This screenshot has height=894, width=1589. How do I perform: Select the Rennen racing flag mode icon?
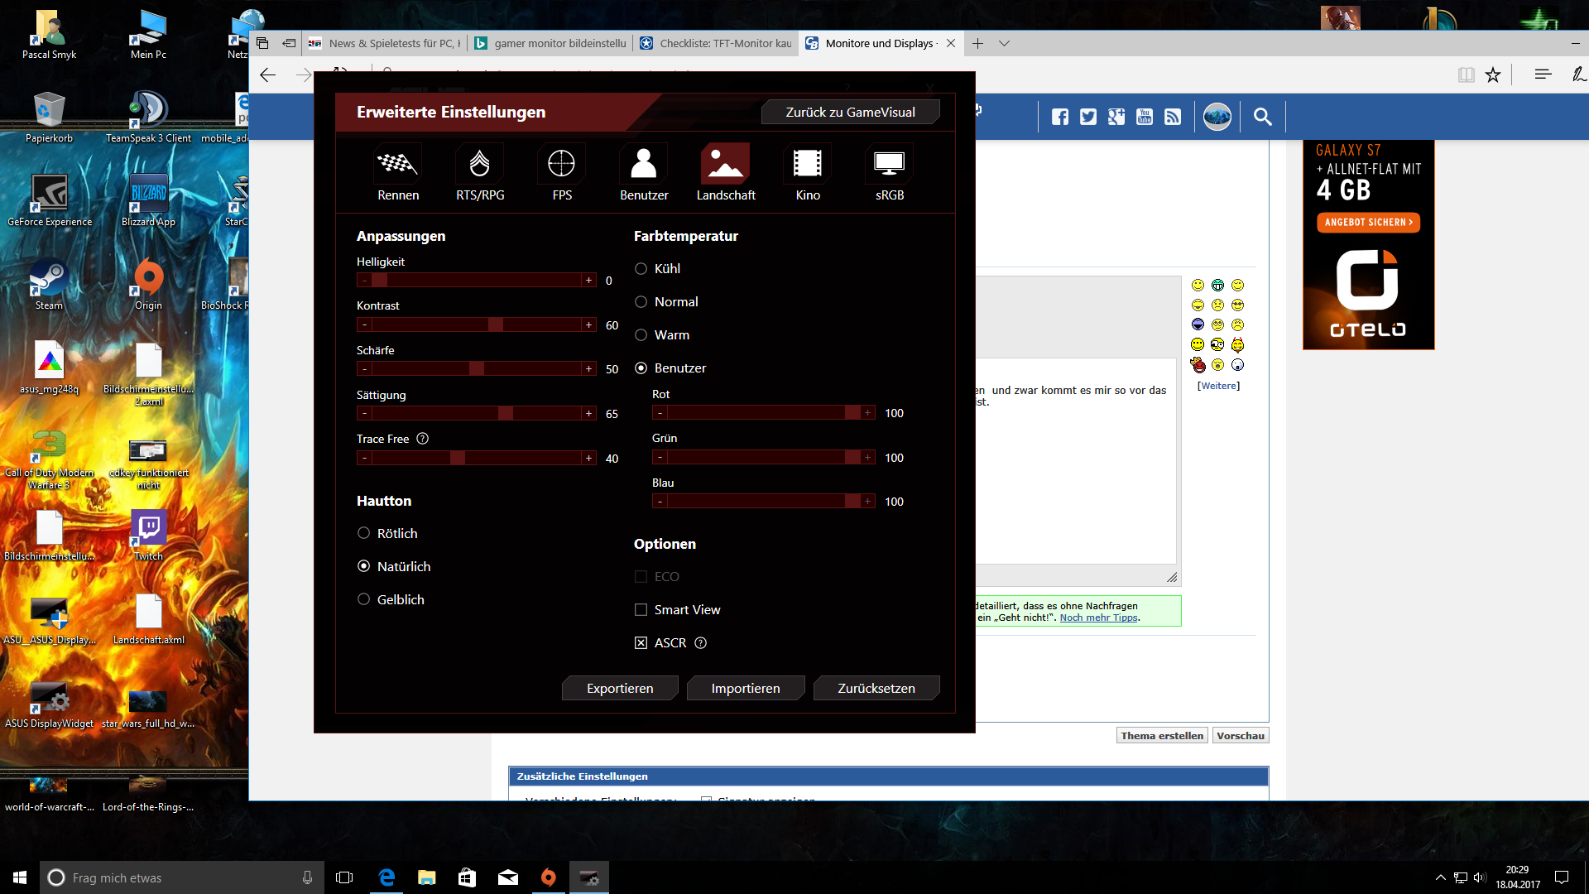(398, 164)
